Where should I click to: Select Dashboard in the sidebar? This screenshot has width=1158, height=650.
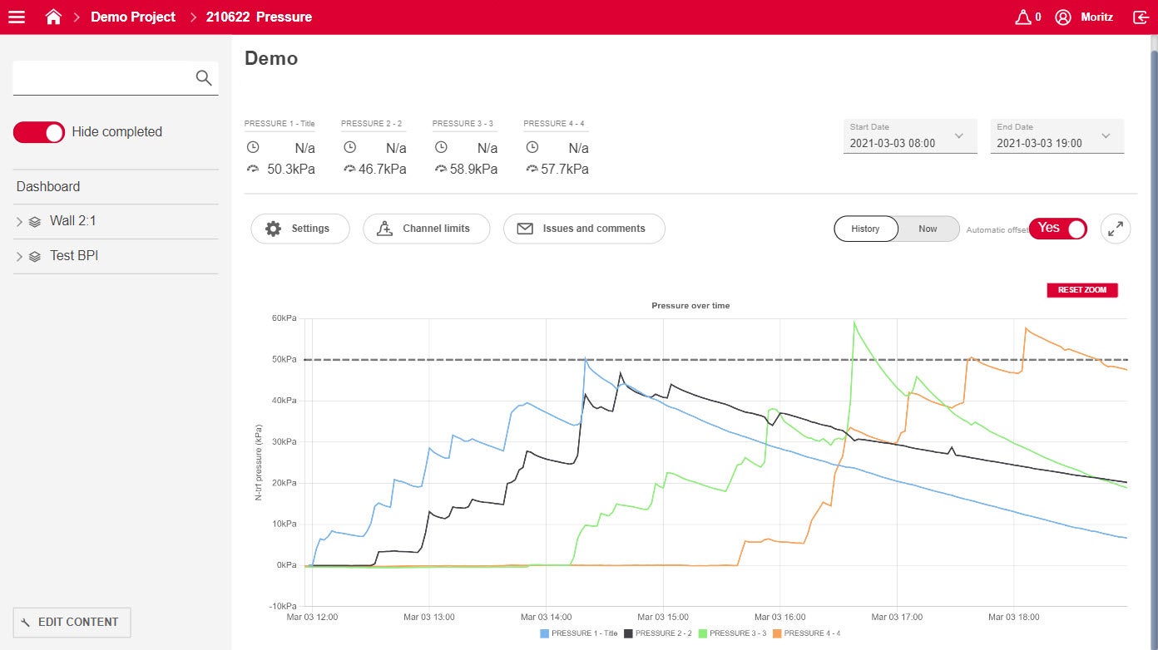(x=48, y=187)
